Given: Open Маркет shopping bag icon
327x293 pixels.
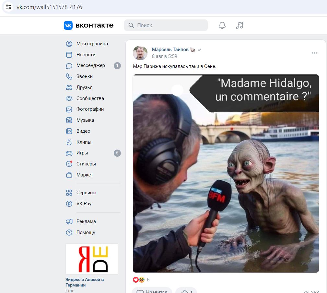Looking at the screenshot, I should pos(69,175).
